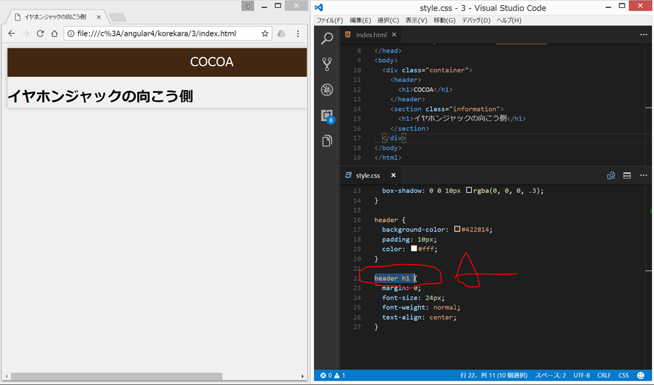Click the div class="container" line in index.html

click(x=427, y=70)
